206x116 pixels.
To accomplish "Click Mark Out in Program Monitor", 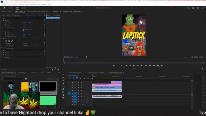I will click(x=121, y=66).
